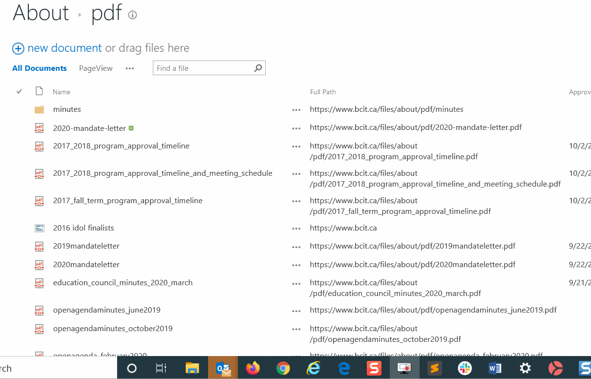Screen dimensions: 591x379
Task: Click the plus icon next to new document
Action: point(18,48)
